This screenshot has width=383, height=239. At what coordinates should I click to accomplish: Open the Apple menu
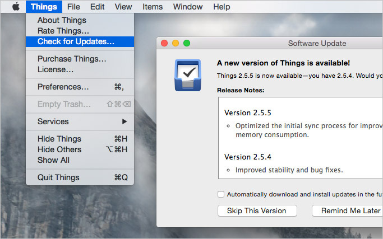click(x=16, y=7)
